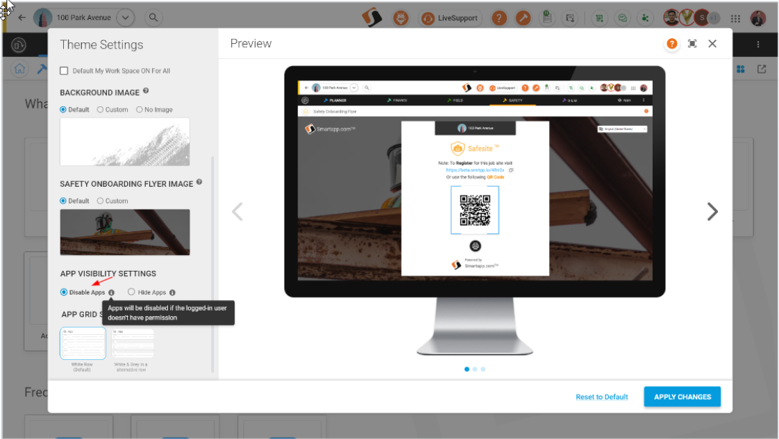Select White & Grey alternative row style thumbnail

pos(133,343)
